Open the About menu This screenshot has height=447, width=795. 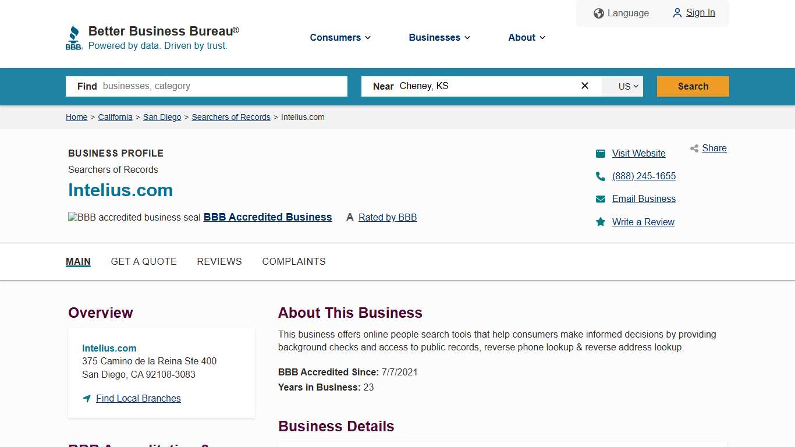click(x=526, y=37)
